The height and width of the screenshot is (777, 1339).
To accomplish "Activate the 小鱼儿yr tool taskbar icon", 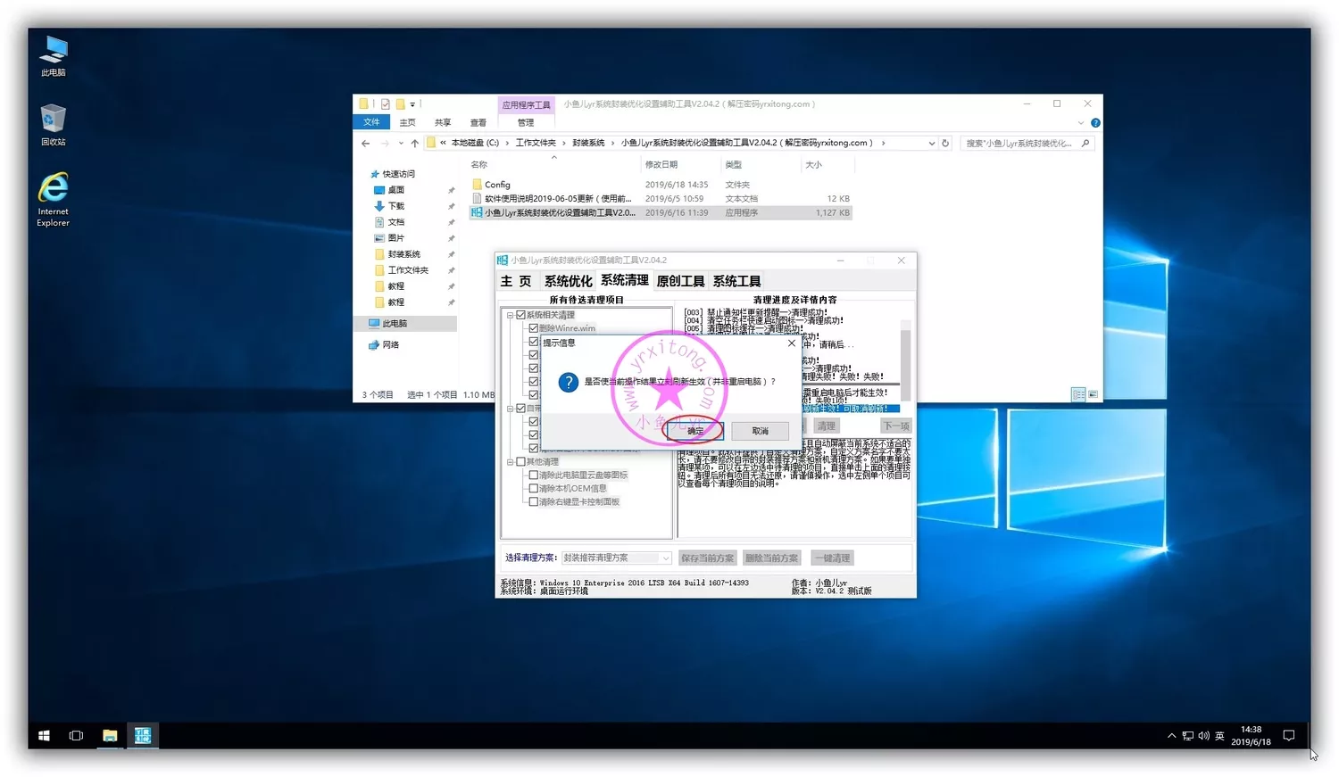I will tap(143, 735).
